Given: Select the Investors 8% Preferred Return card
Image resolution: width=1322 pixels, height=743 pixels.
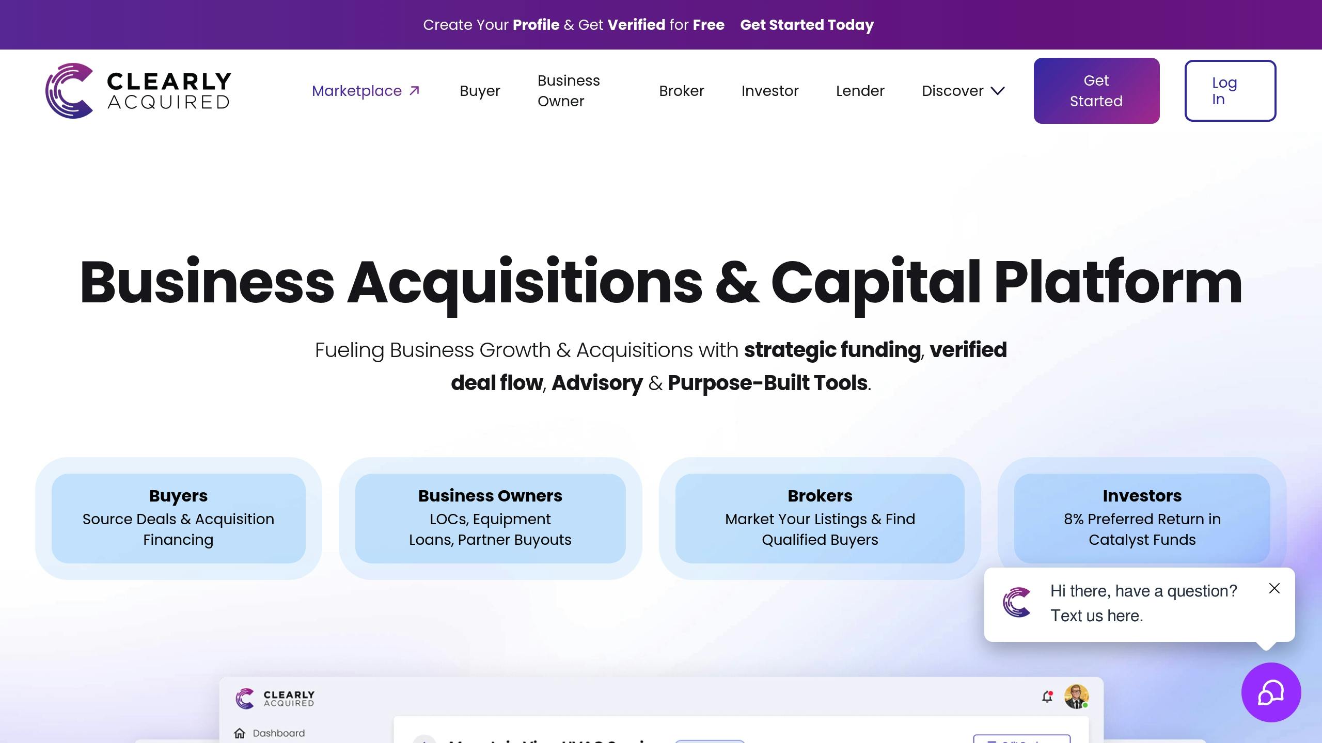Looking at the screenshot, I should (x=1142, y=518).
